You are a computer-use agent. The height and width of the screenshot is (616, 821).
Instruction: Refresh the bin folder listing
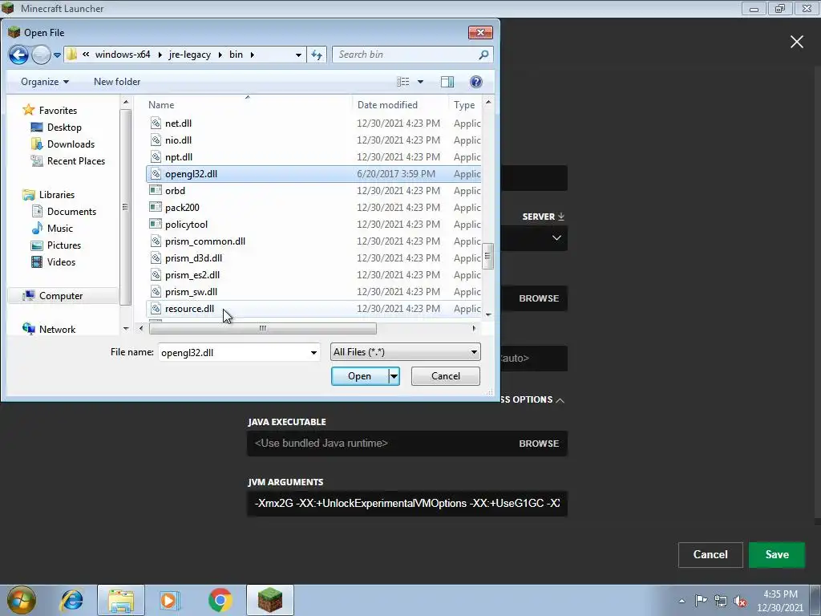pos(316,55)
